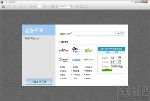Screen dimensions: 150x101
Task: Open the 4399游戏 link
Action: click(76, 75)
